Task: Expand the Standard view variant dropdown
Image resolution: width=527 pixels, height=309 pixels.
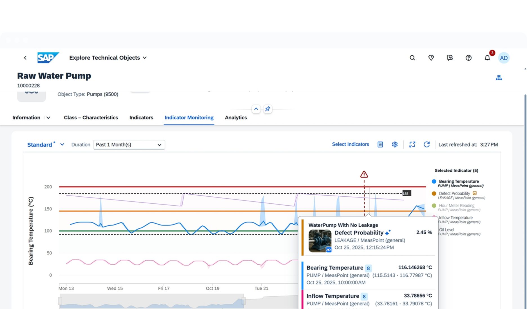Action: click(x=62, y=144)
